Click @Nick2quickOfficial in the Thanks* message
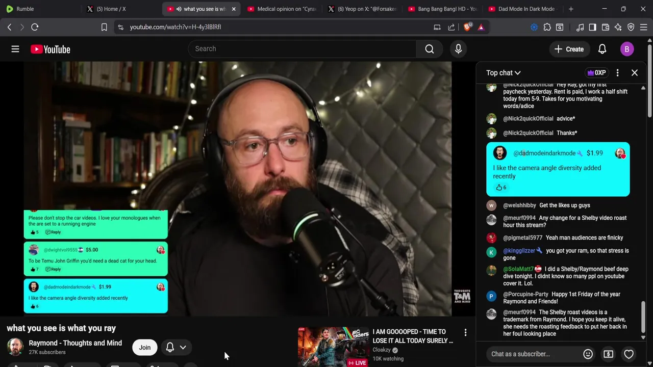 tap(528, 133)
